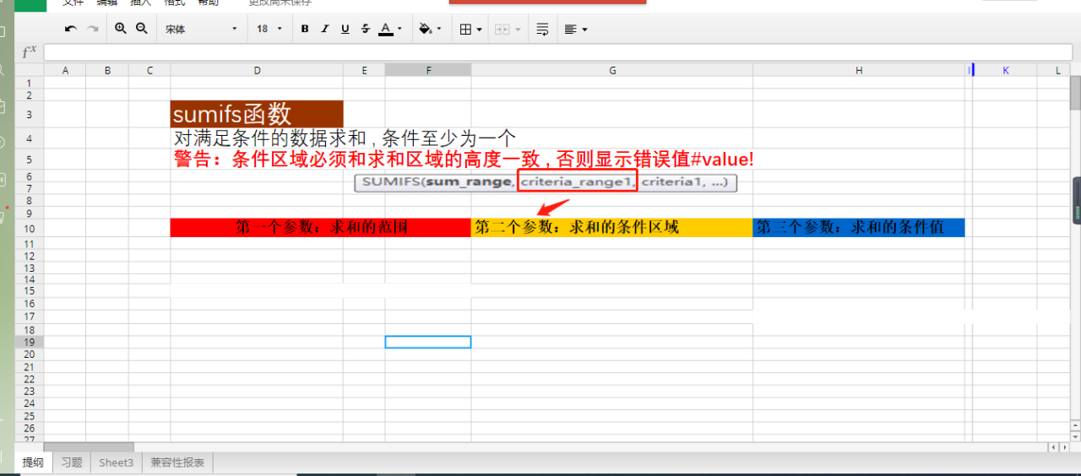This screenshot has height=476, width=1081.
Task: Expand the fill color picker arrow
Action: [439, 29]
